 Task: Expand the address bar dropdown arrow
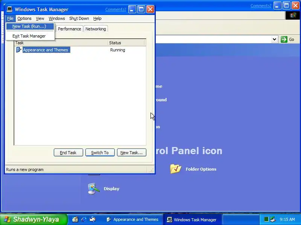[275, 39]
